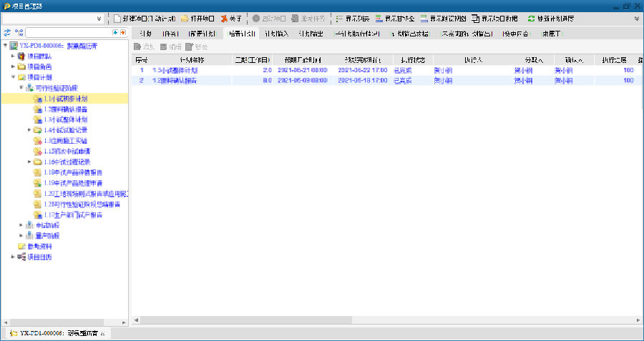Click the tree structure icon above the tree
This screenshot has height=341, width=644.
coord(19,32)
